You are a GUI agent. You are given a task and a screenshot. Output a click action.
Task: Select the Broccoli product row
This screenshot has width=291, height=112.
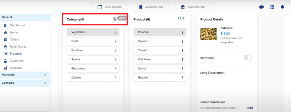coord(160,78)
